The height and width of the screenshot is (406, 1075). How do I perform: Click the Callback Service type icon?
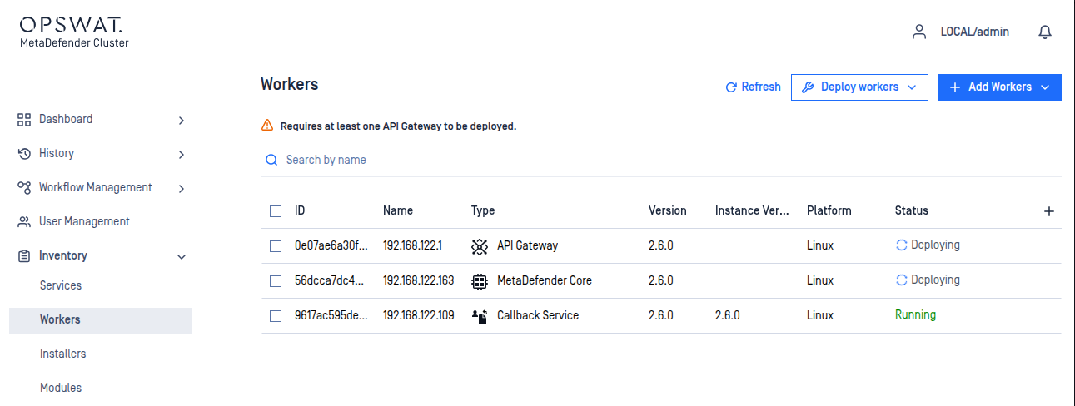(479, 316)
